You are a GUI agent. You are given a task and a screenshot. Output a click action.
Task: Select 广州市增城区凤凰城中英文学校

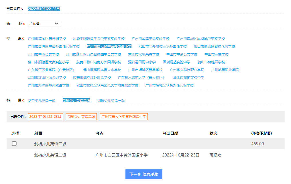tap(200, 39)
